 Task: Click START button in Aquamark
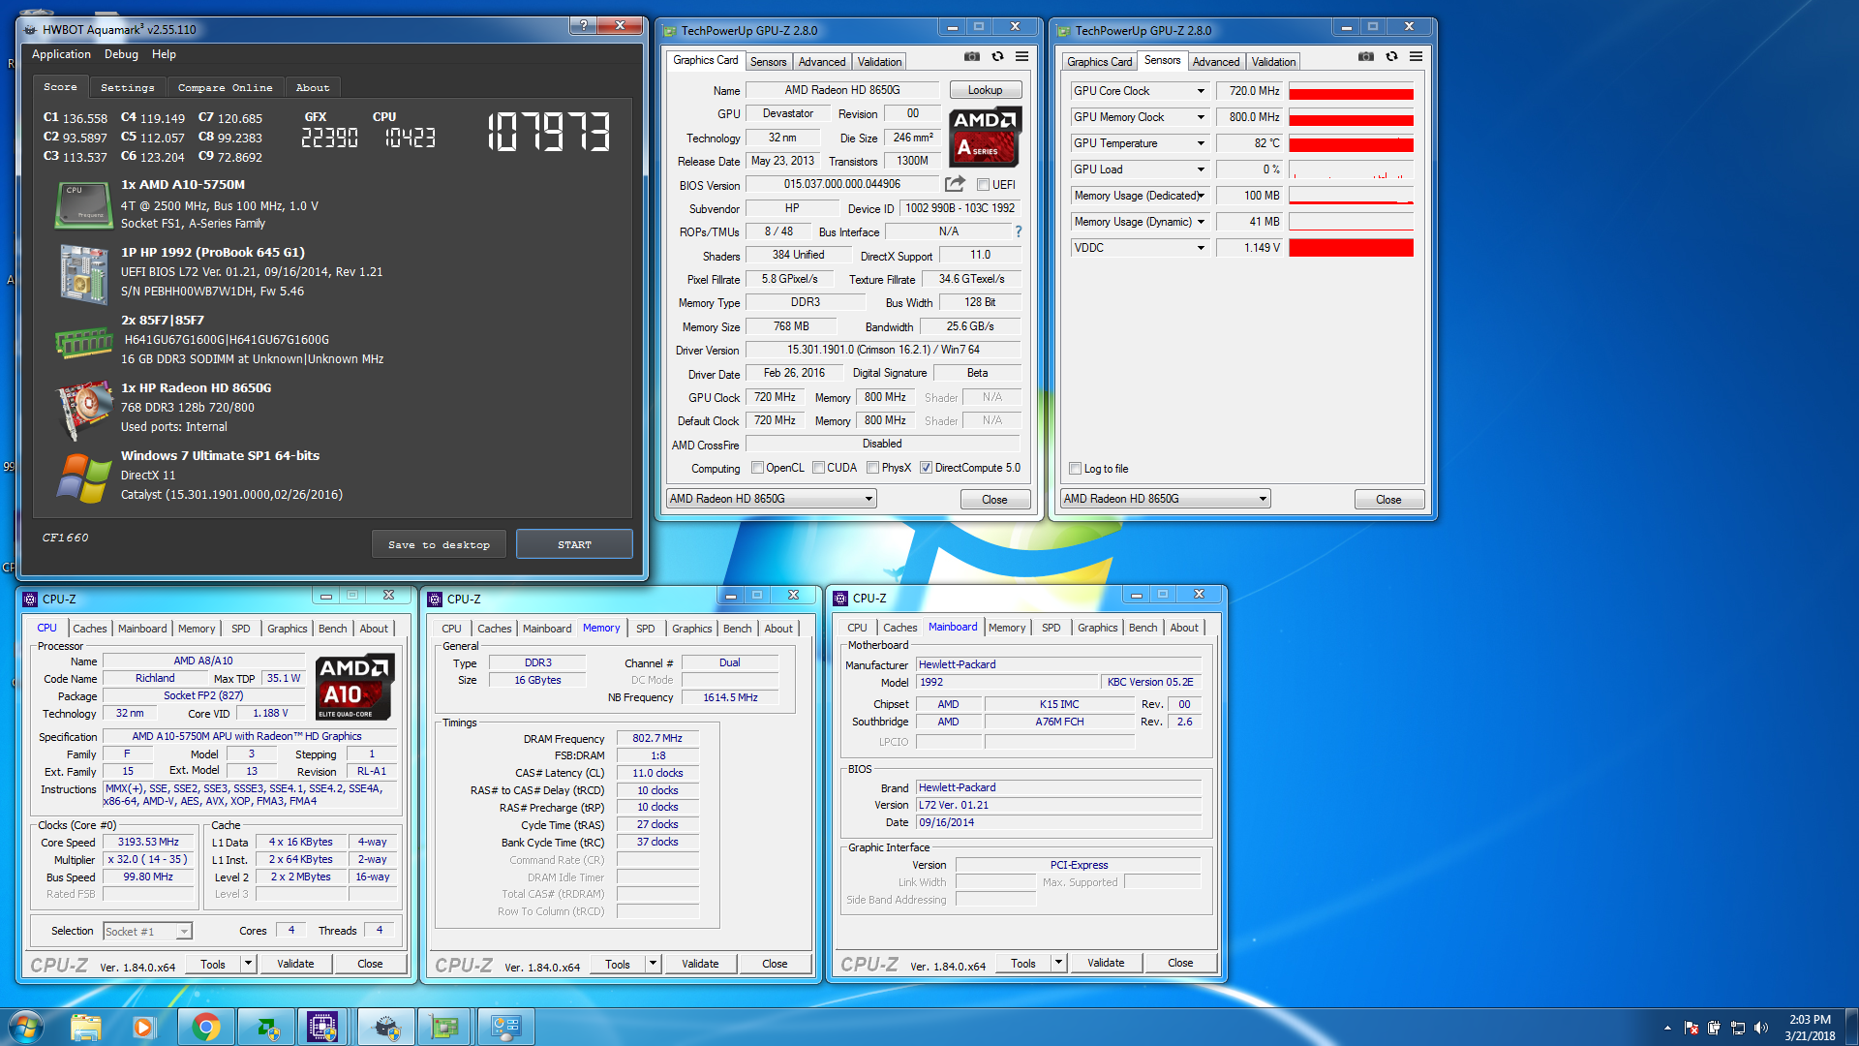pyautogui.click(x=574, y=544)
